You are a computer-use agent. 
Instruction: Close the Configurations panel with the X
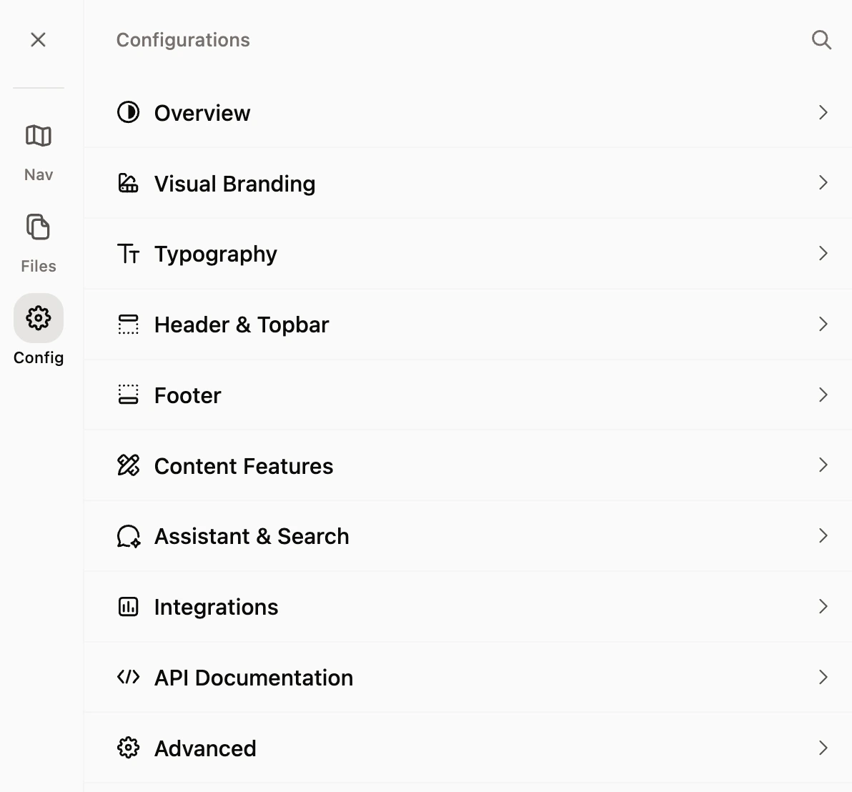pos(38,40)
